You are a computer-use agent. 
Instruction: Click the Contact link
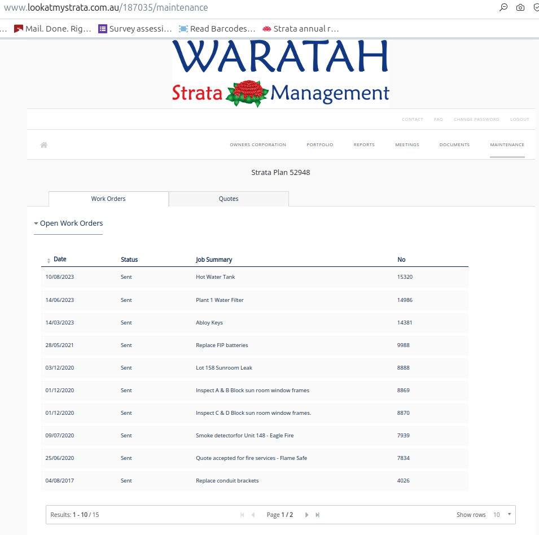coord(413,119)
